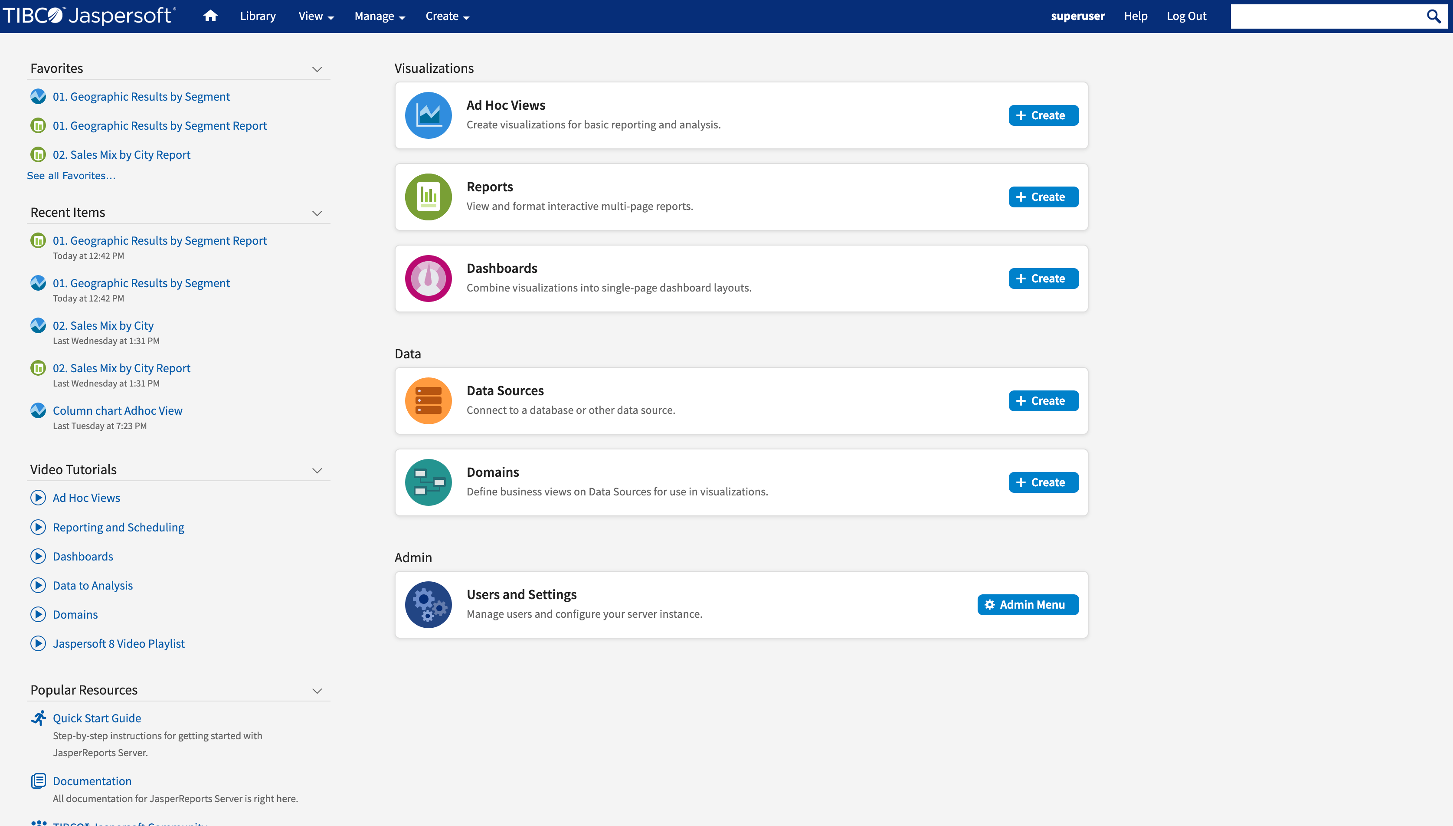Viewport: 1453px width, 826px height.
Task: Open the Library page
Action: 258,16
